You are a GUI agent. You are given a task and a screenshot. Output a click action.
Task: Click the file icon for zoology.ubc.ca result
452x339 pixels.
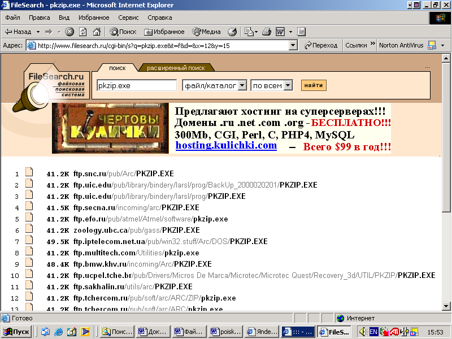[29, 228]
